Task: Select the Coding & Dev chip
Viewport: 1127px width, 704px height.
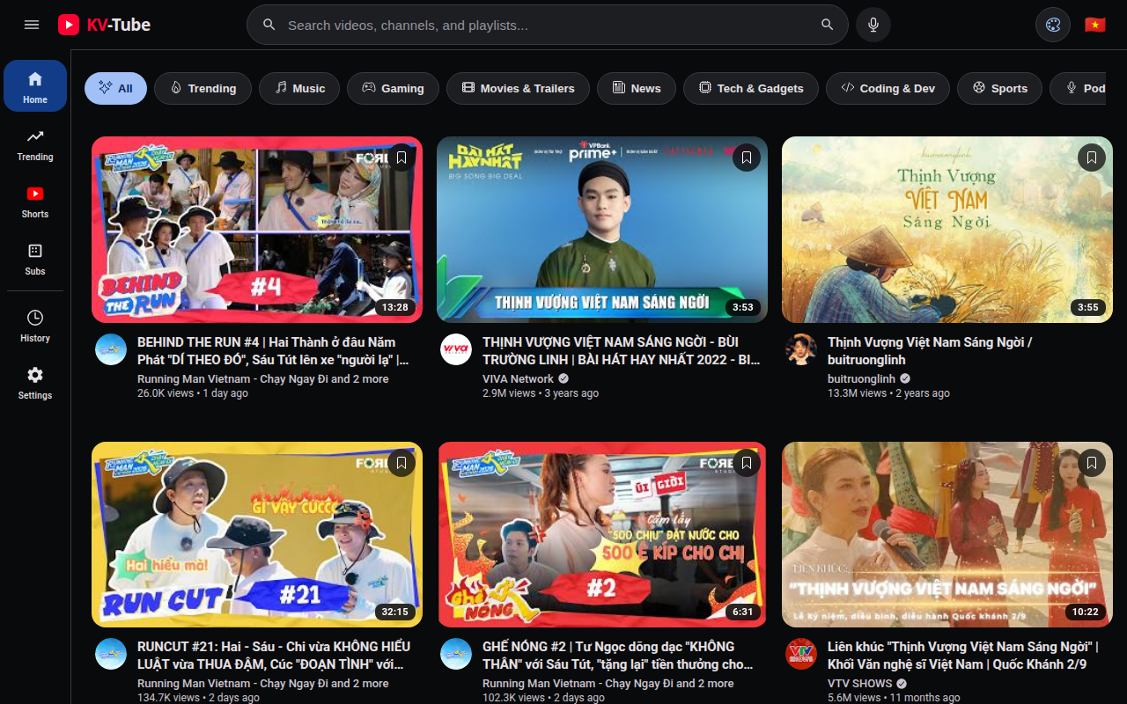Action: (888, 88)
